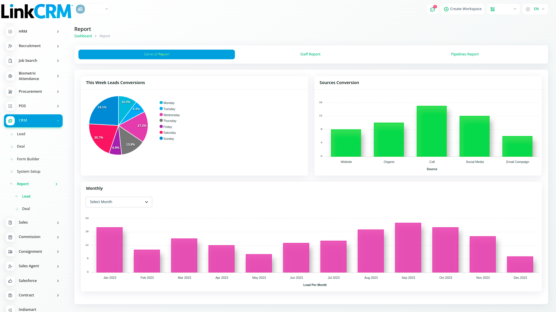This screenshot has width=556, height=312.
Task: Open the Select Month dropdown
Action: (x=119, y=202)
